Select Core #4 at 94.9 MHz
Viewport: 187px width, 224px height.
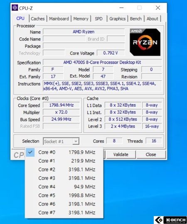click(64, 187)
